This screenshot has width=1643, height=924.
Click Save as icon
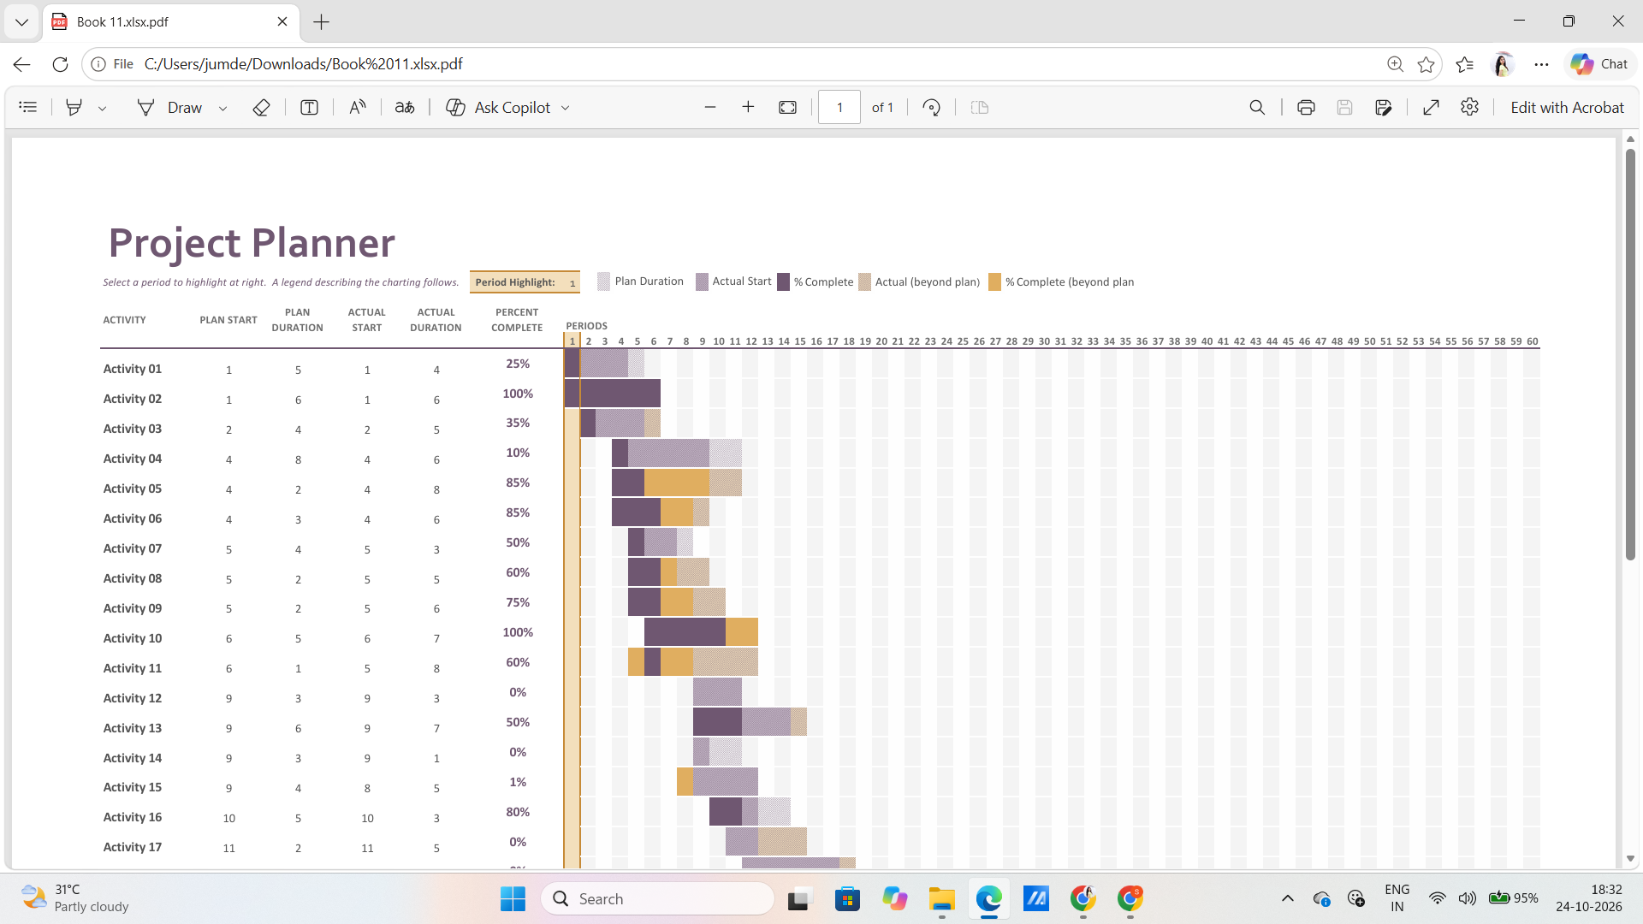[x=1383, y=107]
